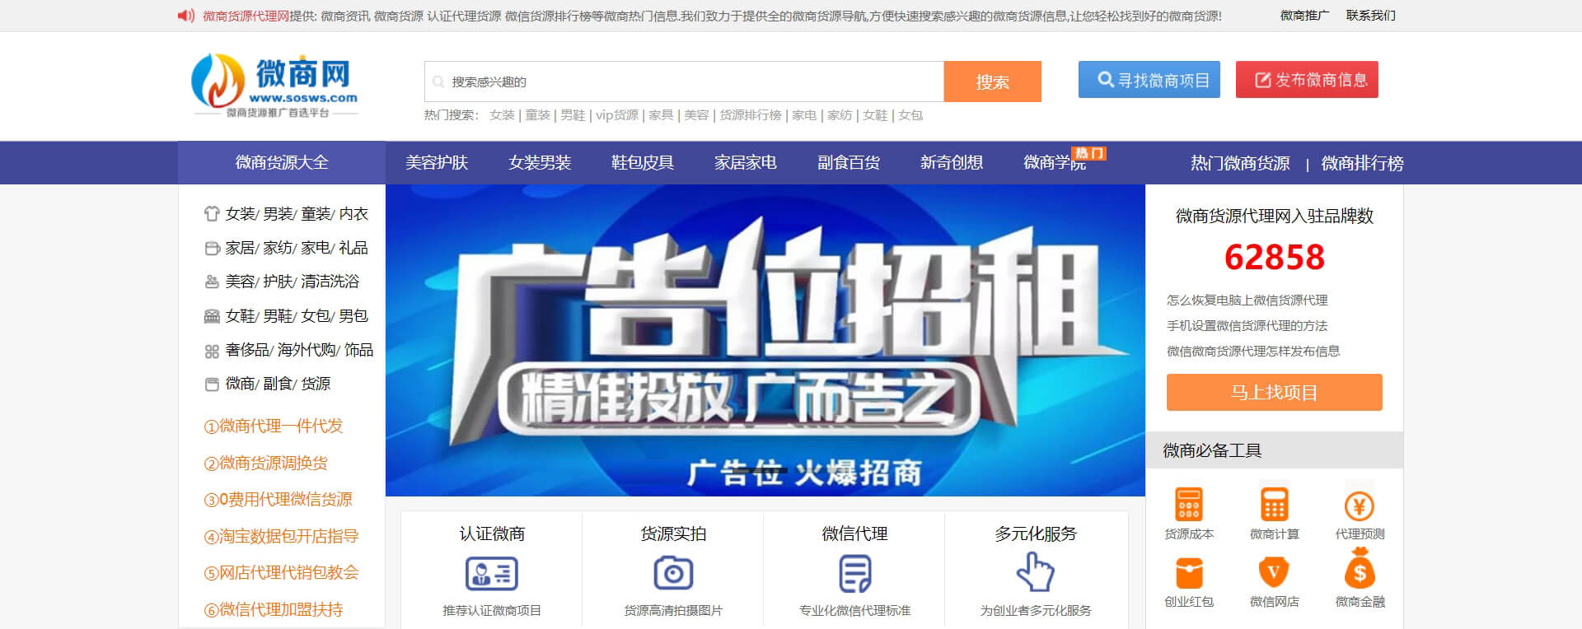Open ①微商代理一件代发 link
The width and height of the screenshot is (1582, 629).
pos(274,426)
